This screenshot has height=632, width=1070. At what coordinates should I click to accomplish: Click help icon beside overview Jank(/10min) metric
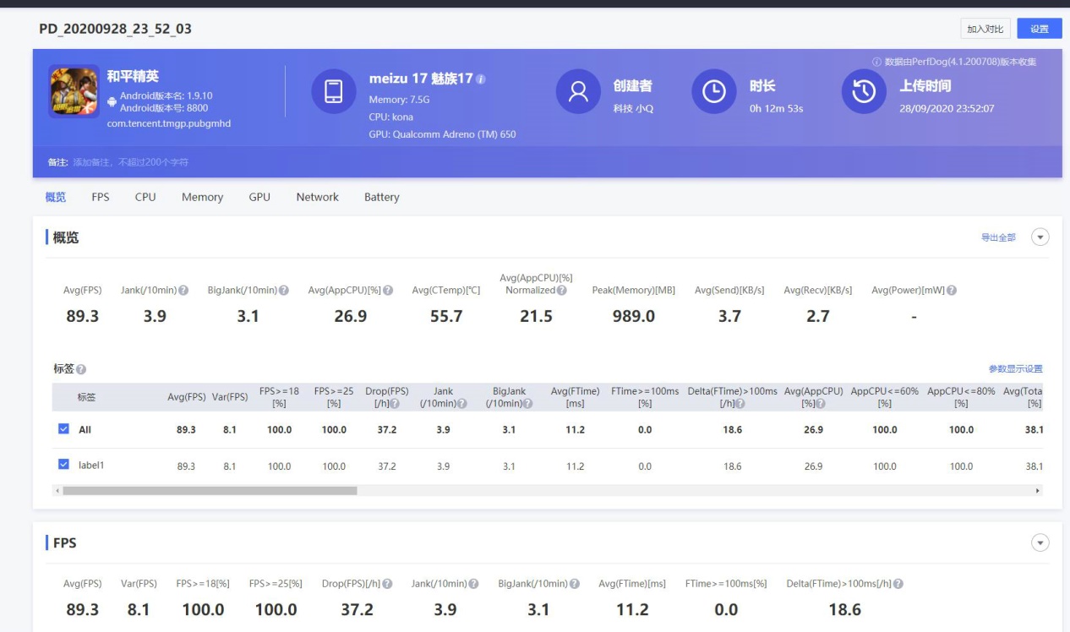182,291
